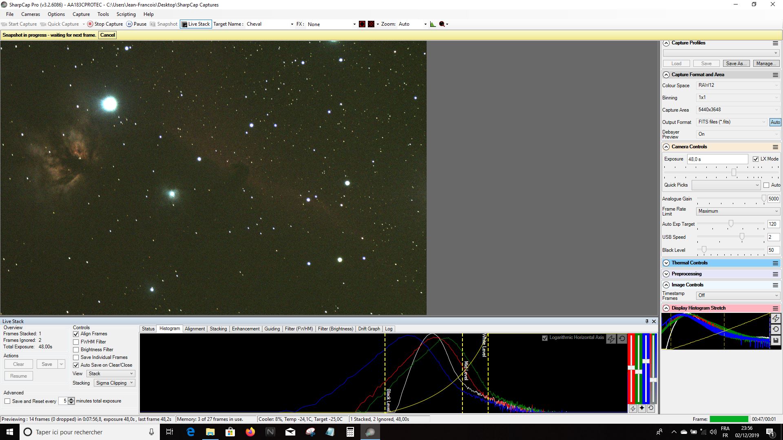The image size is (783, 440).
Task: Click the Auto output format button
Action: 775,122
